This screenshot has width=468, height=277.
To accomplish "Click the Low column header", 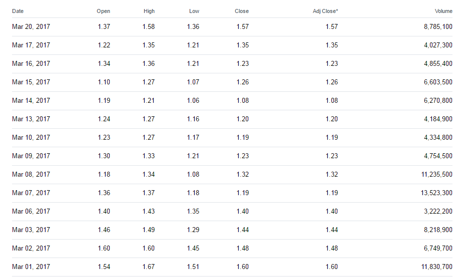I will (194, 11).
